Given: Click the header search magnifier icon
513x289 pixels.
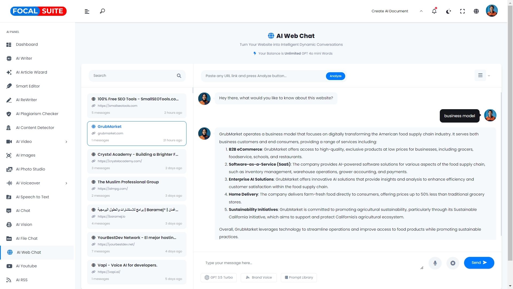Looking at the screenshot, I should pos(102,11).
